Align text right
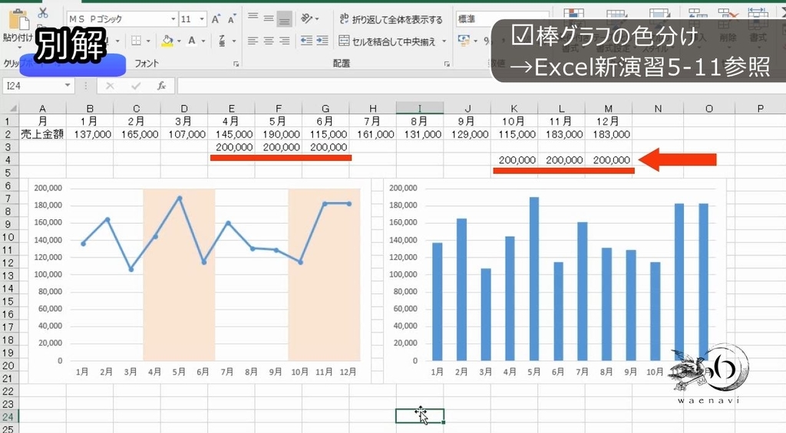 (x=284, y=41)
